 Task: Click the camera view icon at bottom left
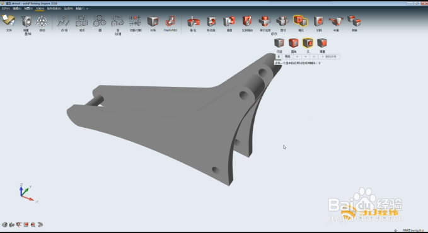point(12,225)
